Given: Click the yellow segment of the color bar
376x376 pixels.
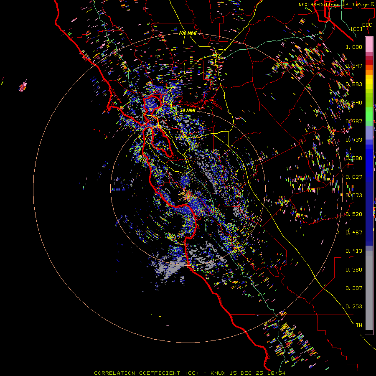Looking at the screenshot, I should coord(369,82).
